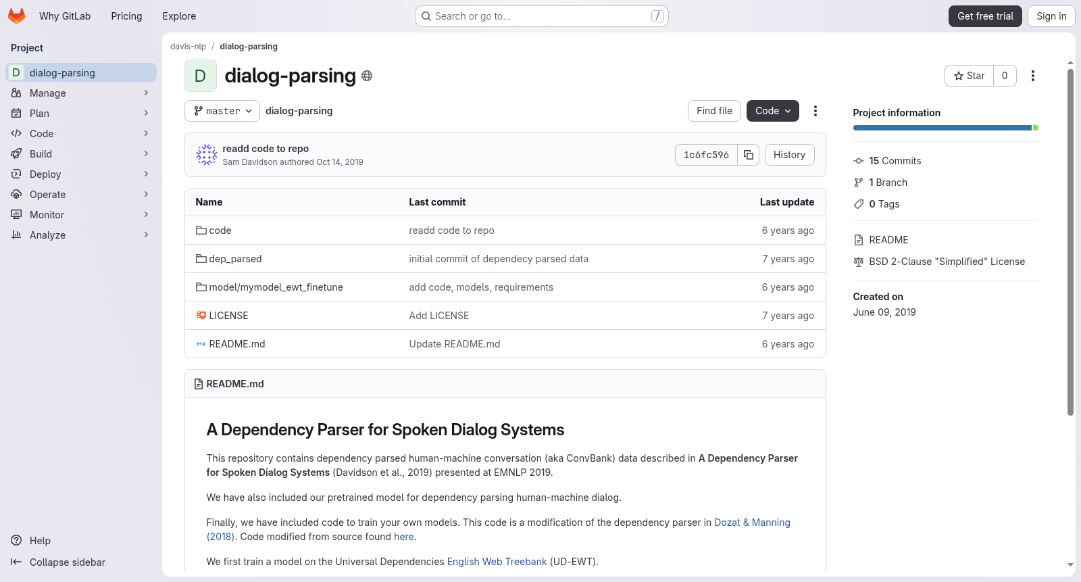Viewport: 1081px width, 582px height.
Task: Open the 1 Branch link
Action: (888, 183)
